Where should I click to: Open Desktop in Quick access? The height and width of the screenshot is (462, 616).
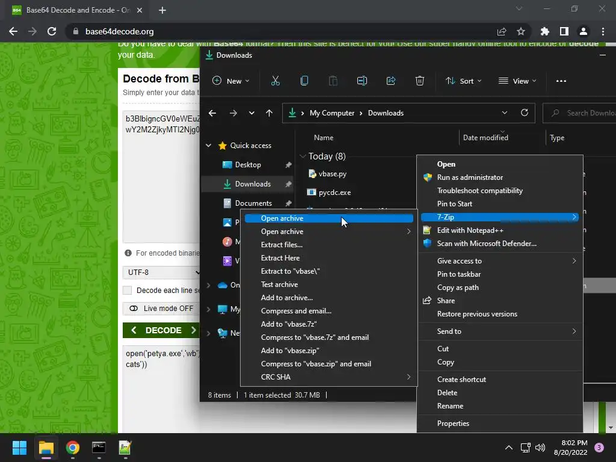click(x=247, y=165)
